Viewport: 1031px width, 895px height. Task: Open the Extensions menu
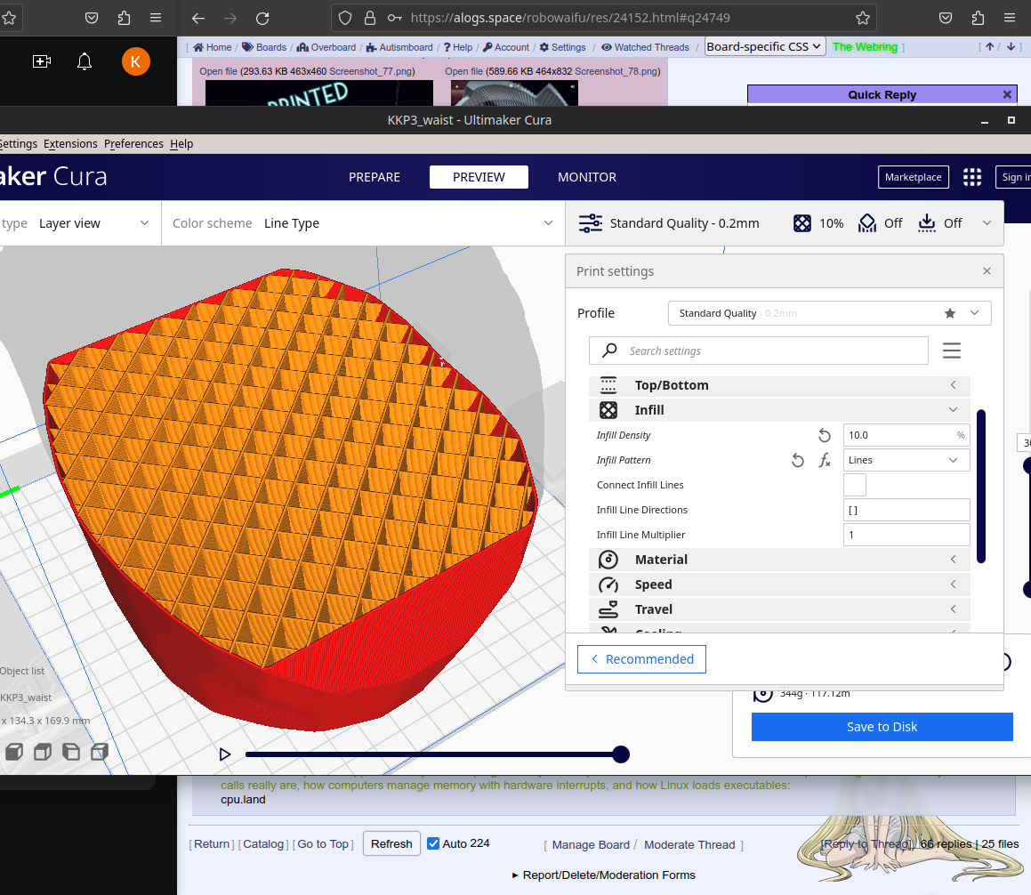(x=70, y=144)
